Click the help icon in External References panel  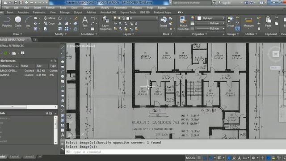point(23,53)
